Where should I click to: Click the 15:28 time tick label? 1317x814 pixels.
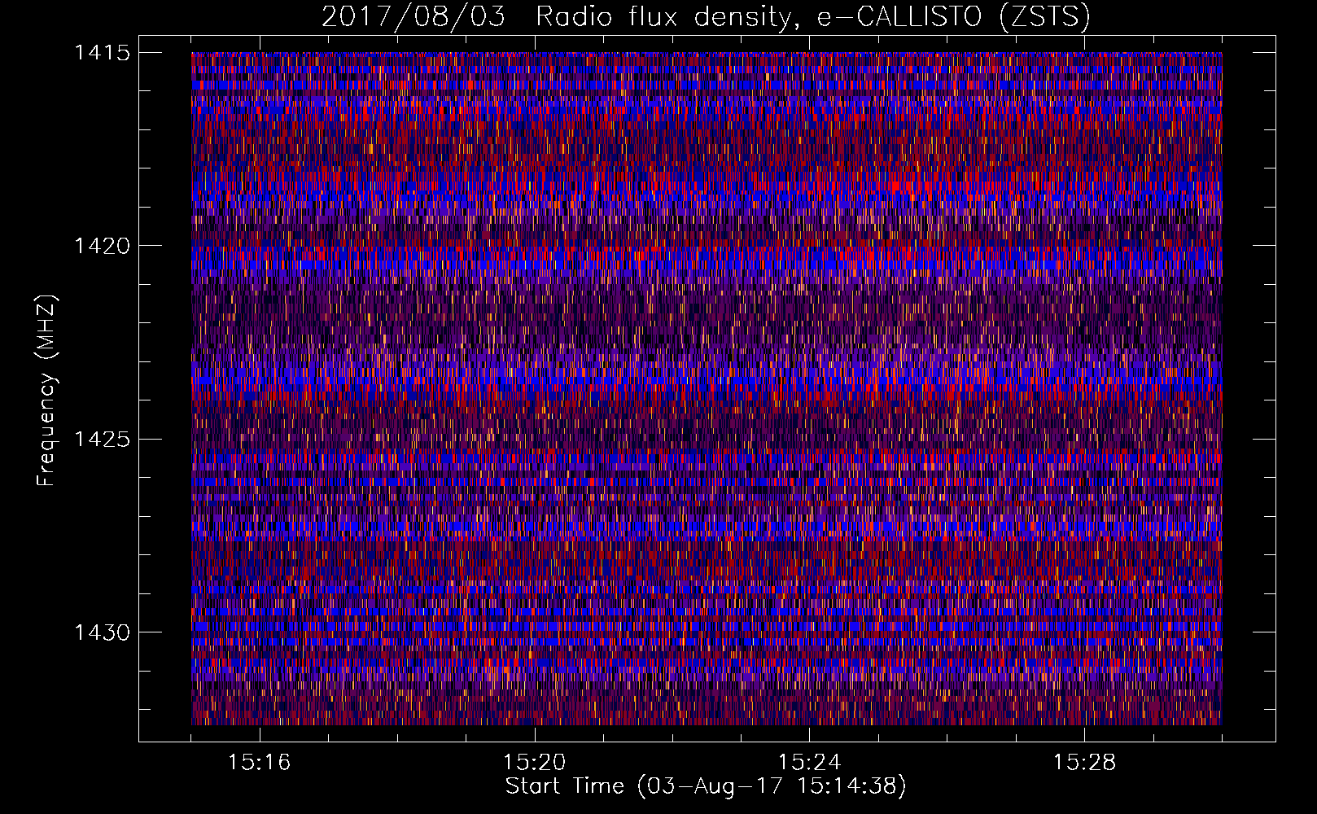(1085, 763)
